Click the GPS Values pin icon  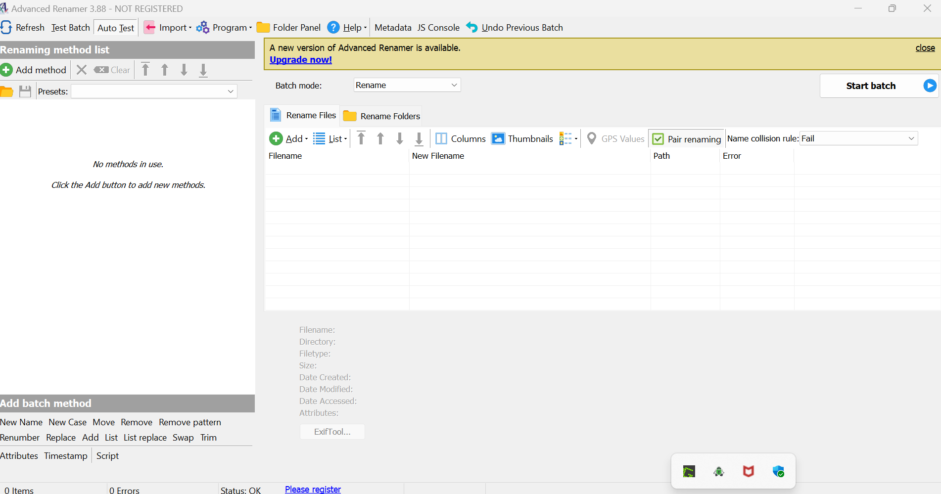(x=591, y=139)
